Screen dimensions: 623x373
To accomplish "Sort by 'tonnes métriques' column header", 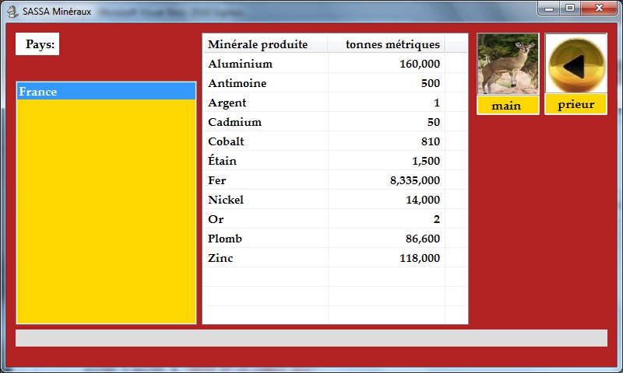I will pyautogui.click(x=387, y=44).
